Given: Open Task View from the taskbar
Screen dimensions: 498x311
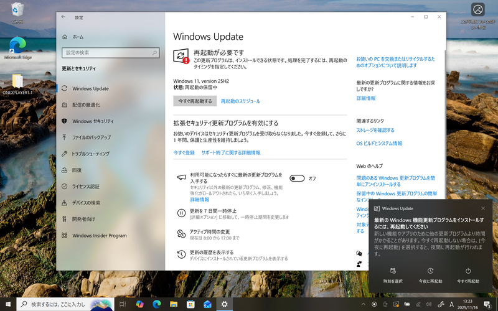Looking at the screenshot, I should (x=123, y=304).
